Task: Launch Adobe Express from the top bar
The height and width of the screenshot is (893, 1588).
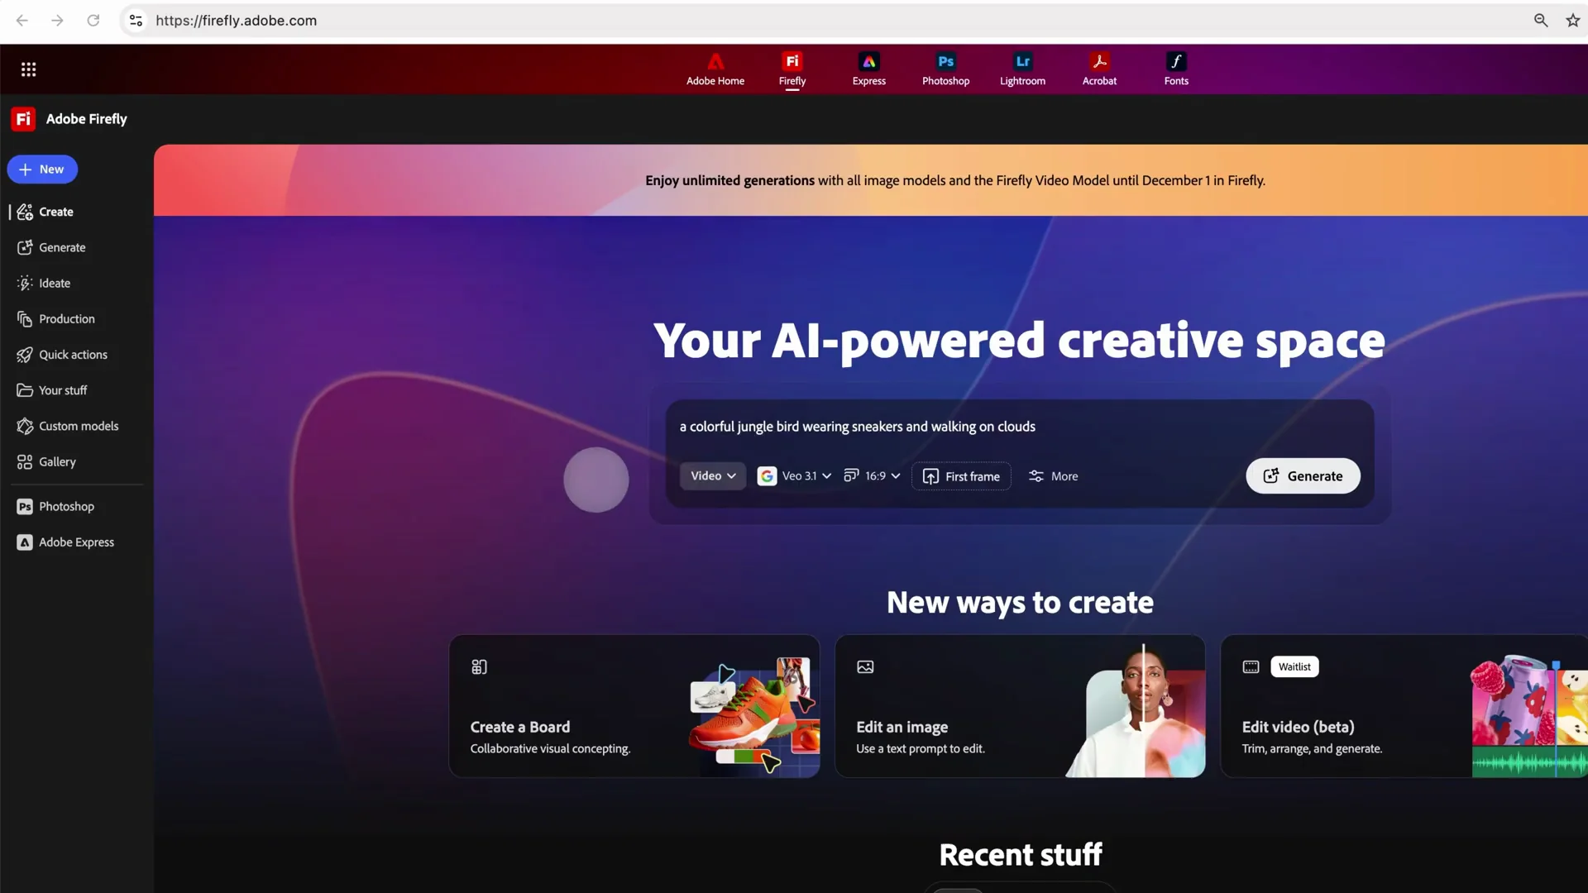Action: 868,69
